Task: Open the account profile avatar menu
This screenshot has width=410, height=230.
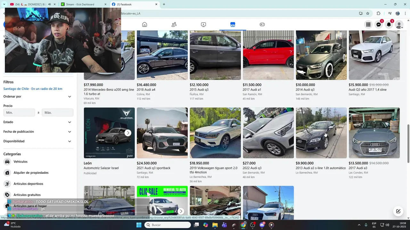Action: click(x=399, y=25)
